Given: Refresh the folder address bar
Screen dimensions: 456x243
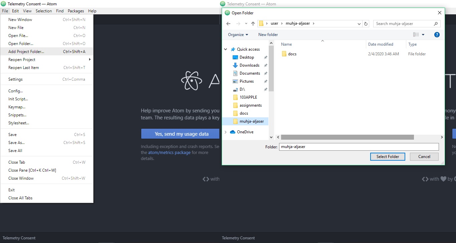Looking at the screenshot, I should pyautogui.click(x=366, y=24).
